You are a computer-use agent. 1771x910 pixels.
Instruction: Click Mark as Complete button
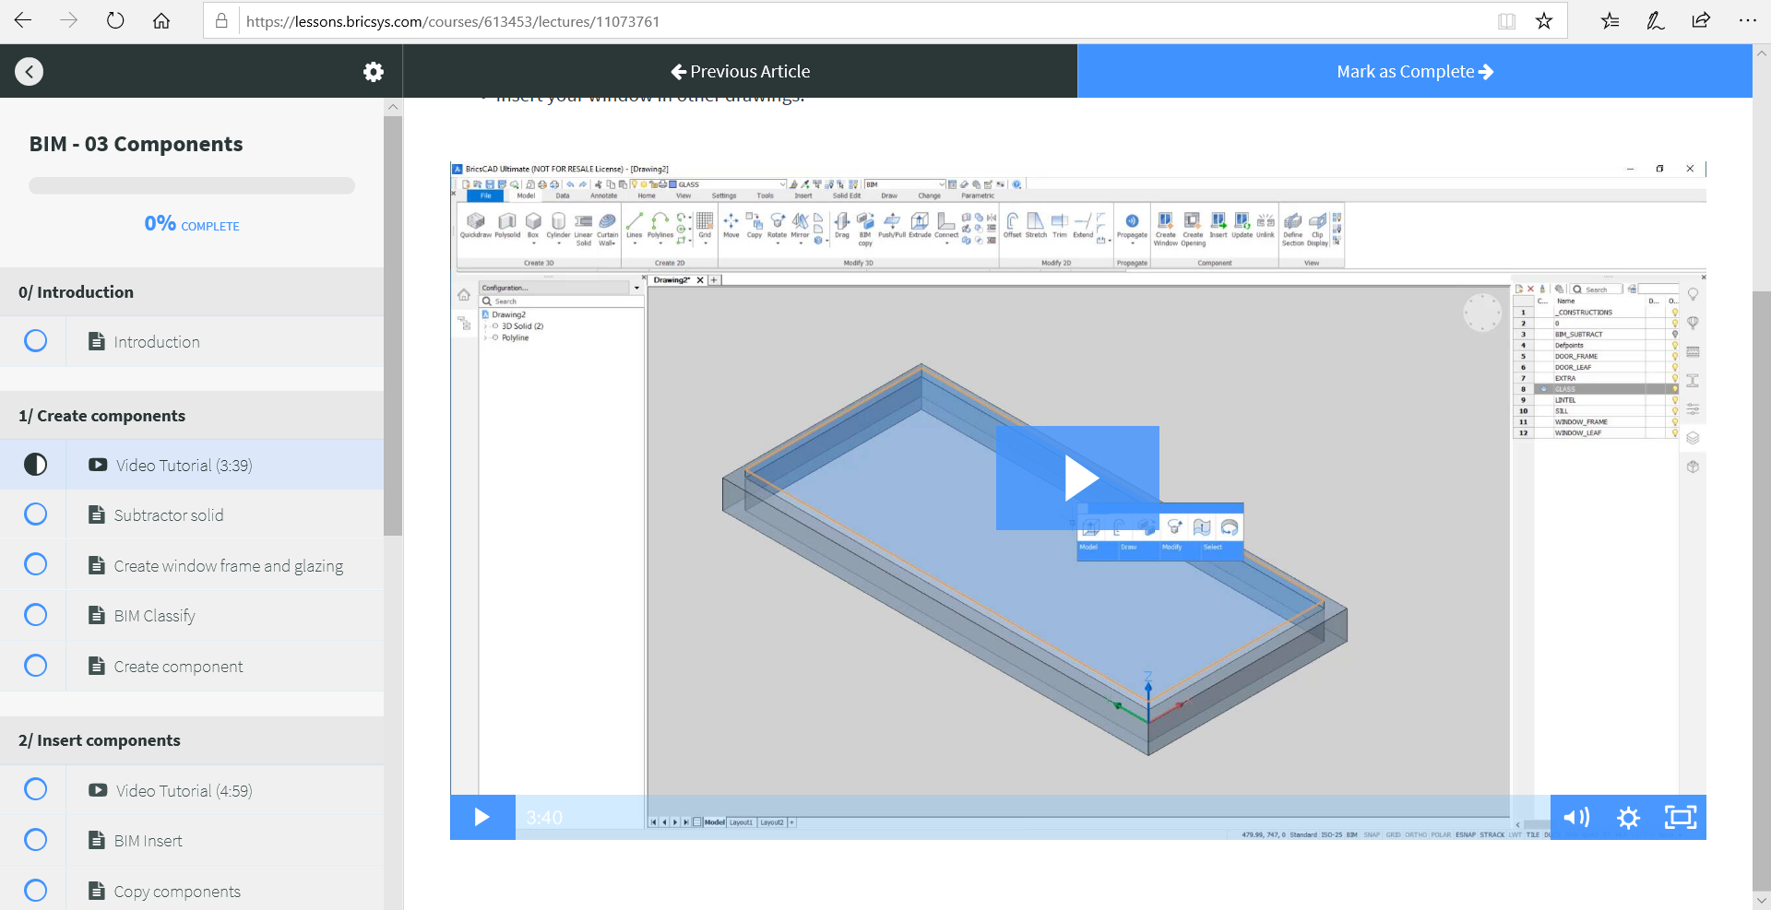coord(1415,71)
